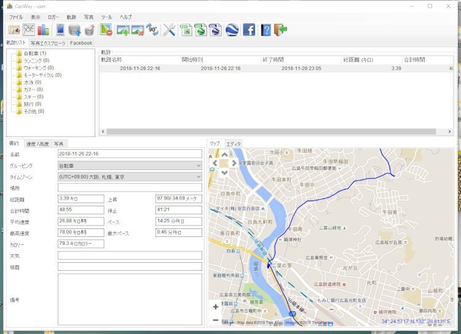Click the 場所 input field
The width and height of the screenshot is (461, 334).
click(130, 188)
